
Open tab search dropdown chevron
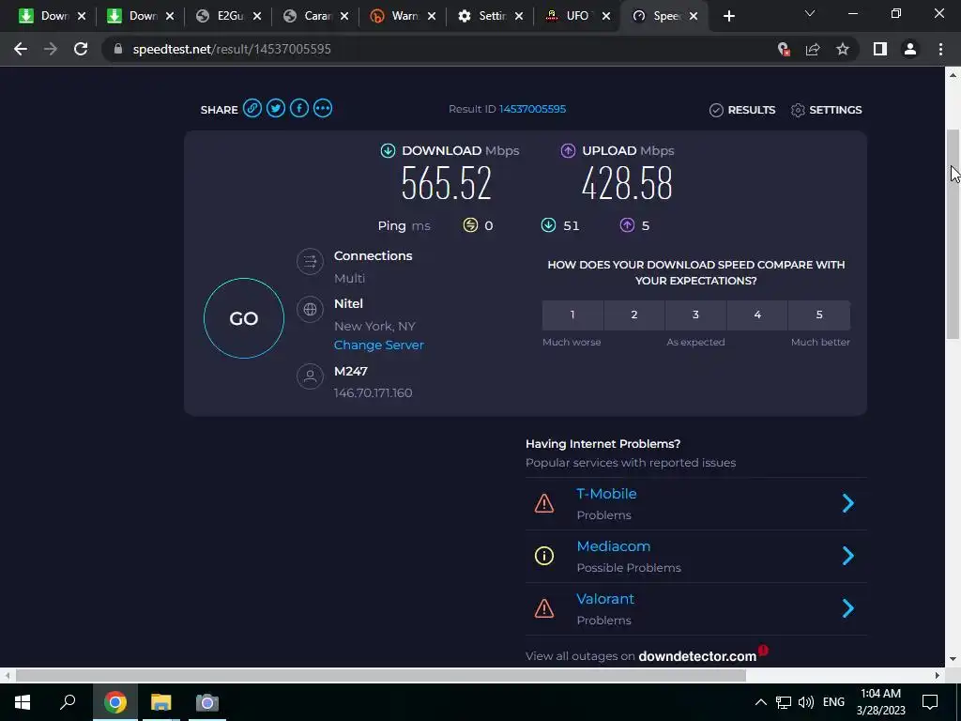point(810,13)
